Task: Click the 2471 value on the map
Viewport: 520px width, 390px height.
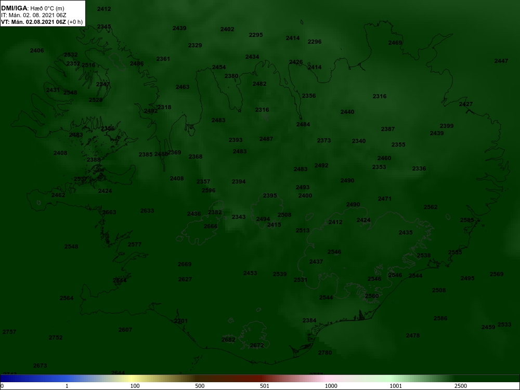Action: pyautogui.click(x=385, y=199)
